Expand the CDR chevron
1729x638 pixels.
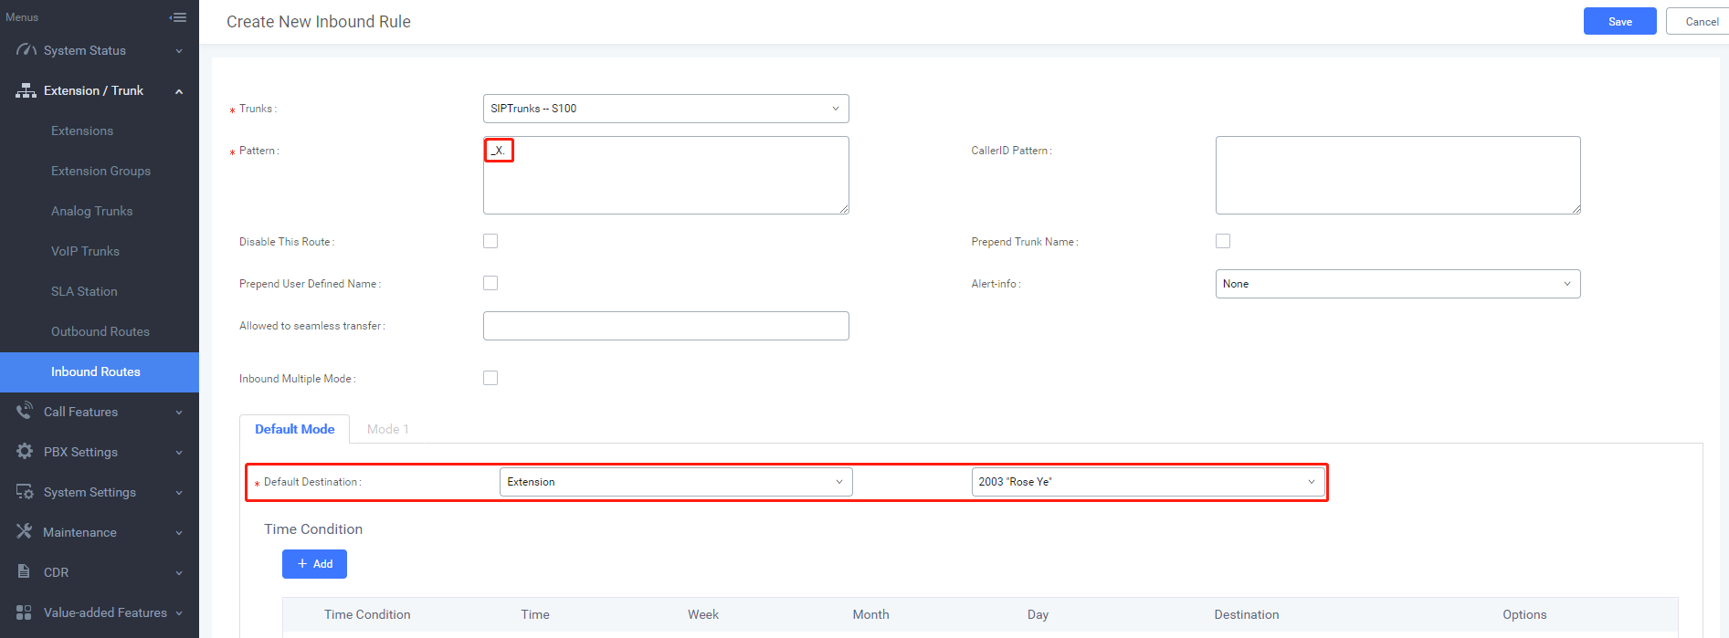(x=179, y=573)
